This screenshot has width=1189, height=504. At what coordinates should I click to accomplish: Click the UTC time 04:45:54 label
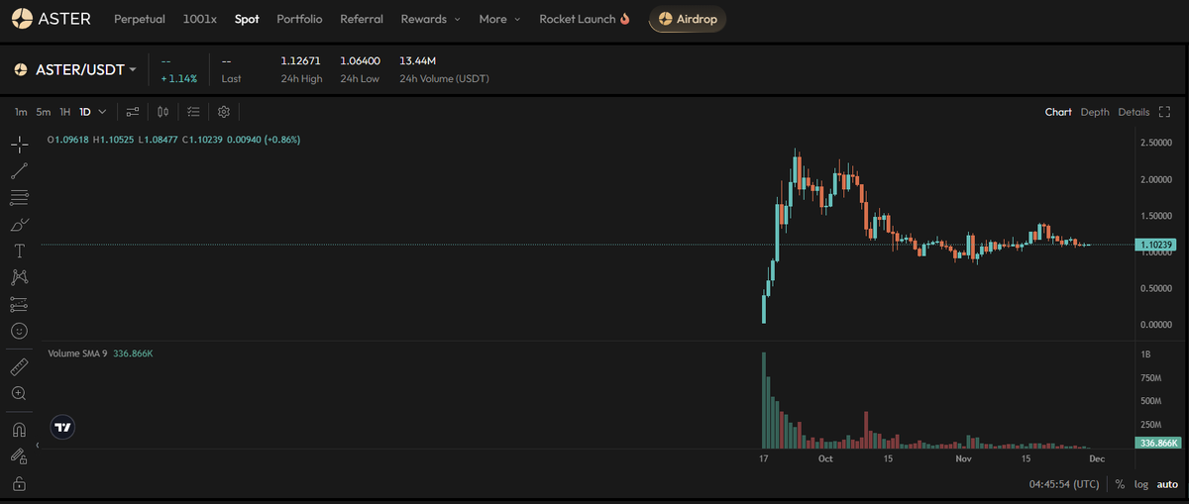click(1064, 484)
